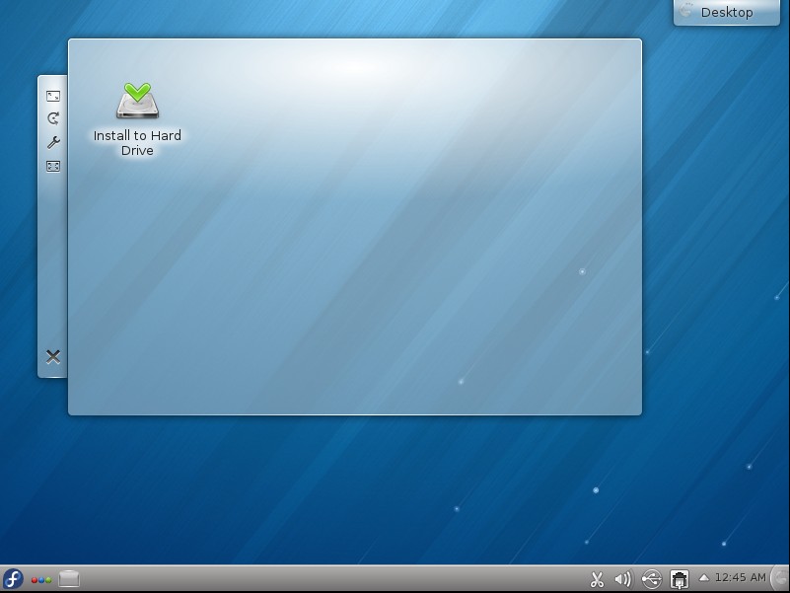790x593 pixels.
Task: Open the panel toolbox at taskbar edge
Action: (x=780, y=578)
